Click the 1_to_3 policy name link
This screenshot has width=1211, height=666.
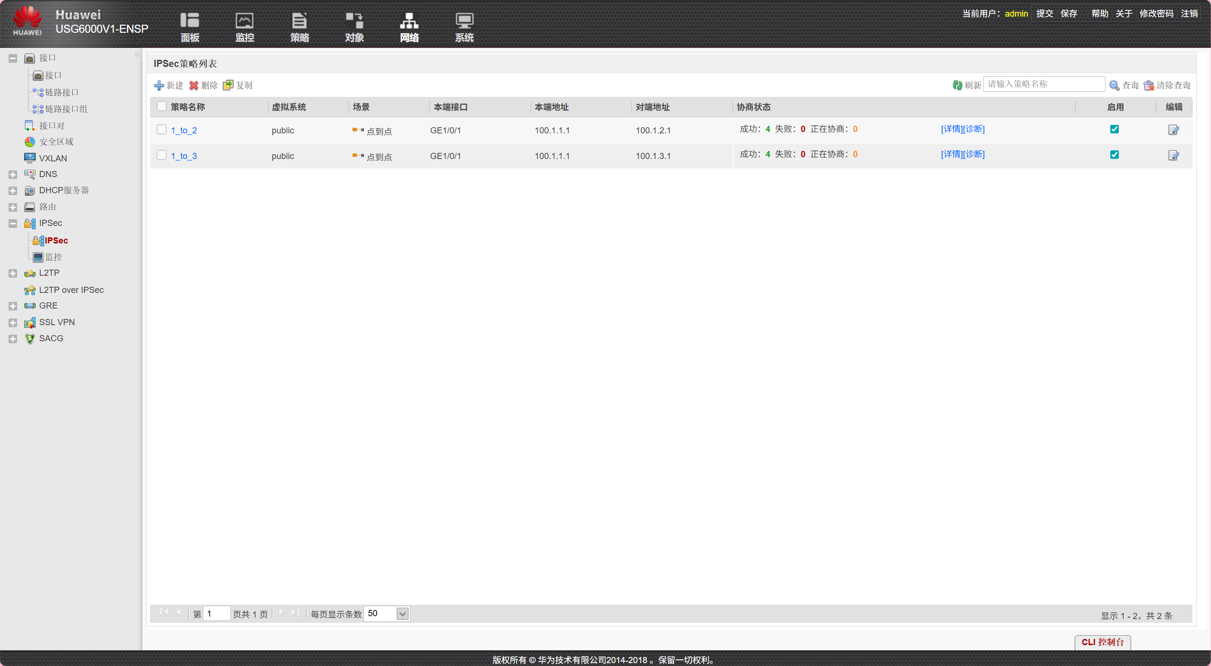pos(184,156)
